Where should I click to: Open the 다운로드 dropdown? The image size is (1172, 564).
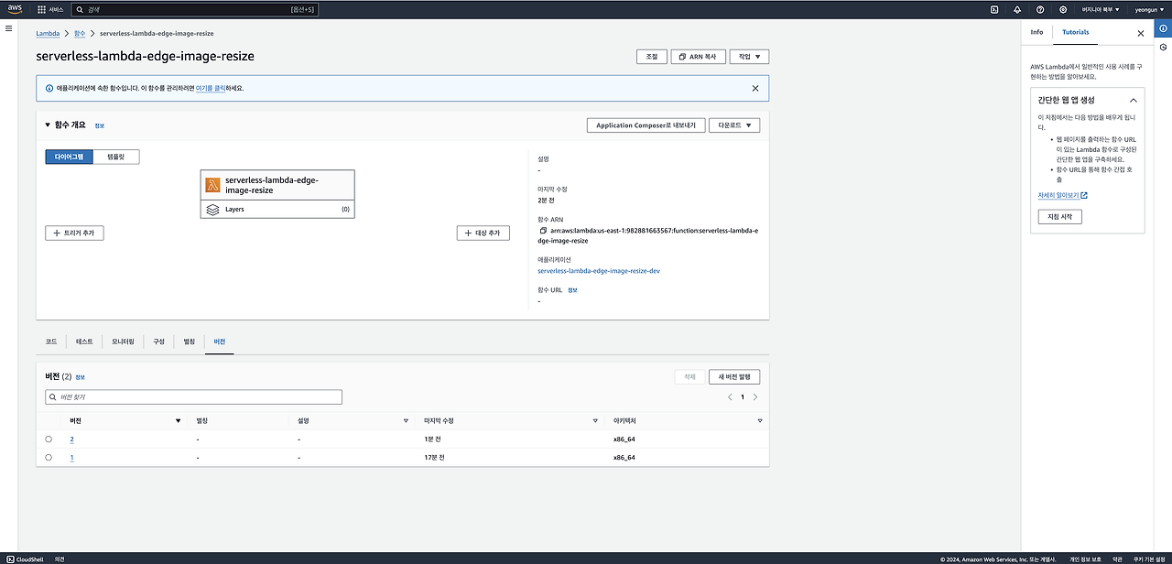click(734, 125)
